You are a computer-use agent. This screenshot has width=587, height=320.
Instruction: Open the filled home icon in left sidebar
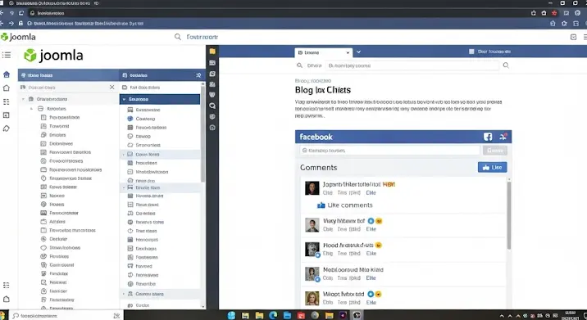pos(7,74)
